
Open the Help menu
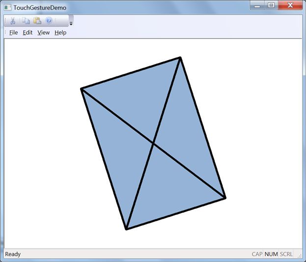click(x=60, y=32)
